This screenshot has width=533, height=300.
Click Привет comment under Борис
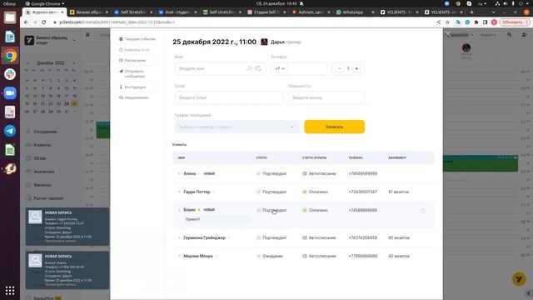pyautogui.click(x=217, y=219)
